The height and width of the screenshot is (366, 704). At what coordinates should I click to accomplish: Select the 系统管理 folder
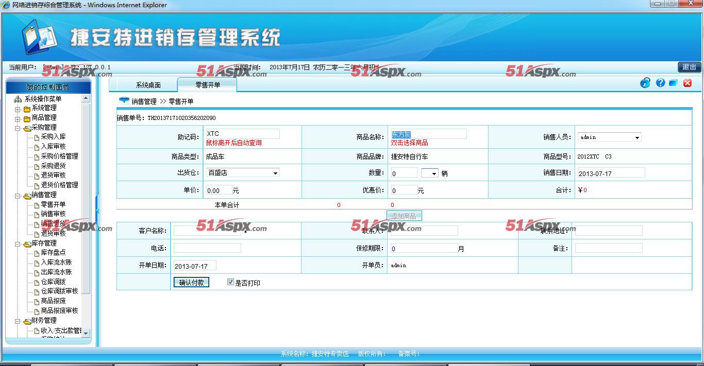44,108
